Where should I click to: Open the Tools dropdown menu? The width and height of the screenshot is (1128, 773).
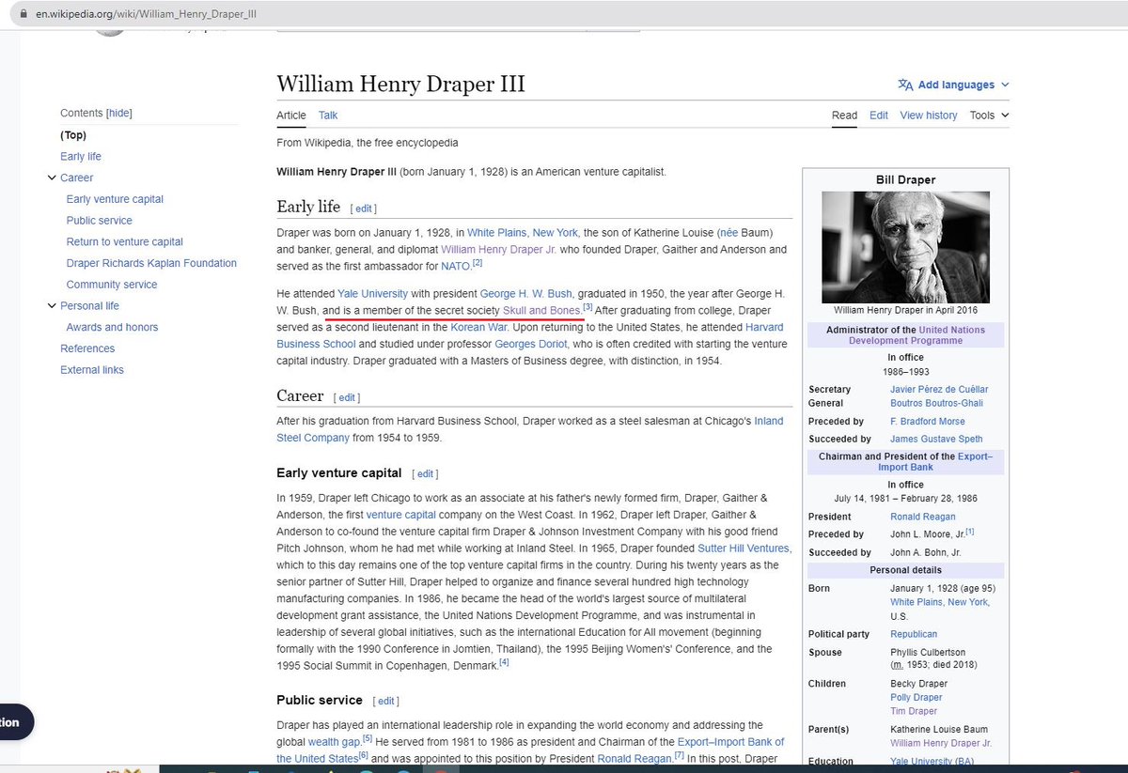pyautogui.click(x=989, y=116)
